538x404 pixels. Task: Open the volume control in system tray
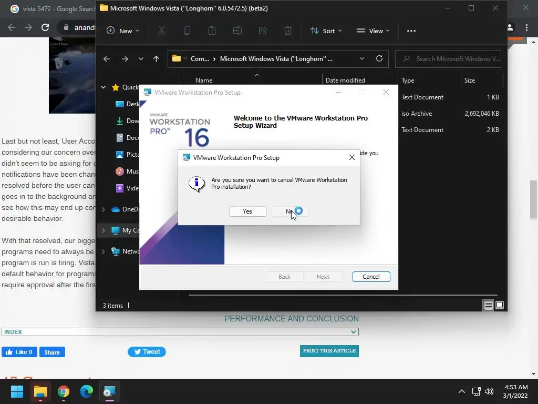tap(489, 391)
